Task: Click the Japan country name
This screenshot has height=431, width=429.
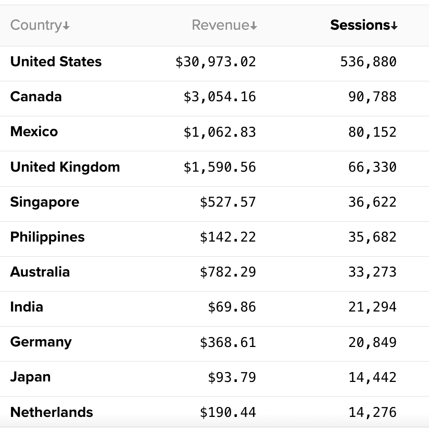Action: point(30,377)
